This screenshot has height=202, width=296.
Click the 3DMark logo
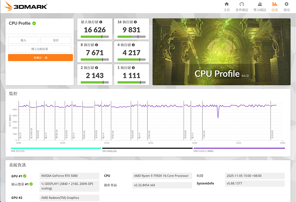pos(26,6)
